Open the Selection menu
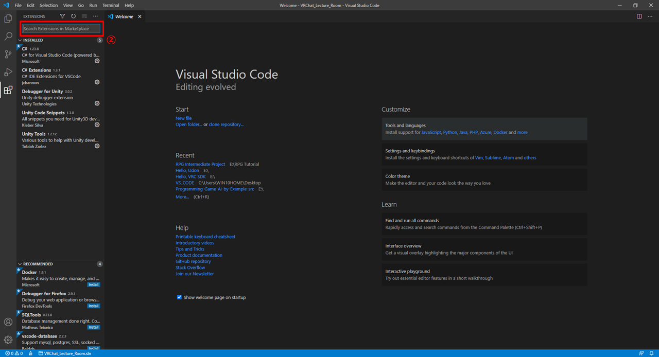This screenshot has width=659, height=357. (49, 5)
